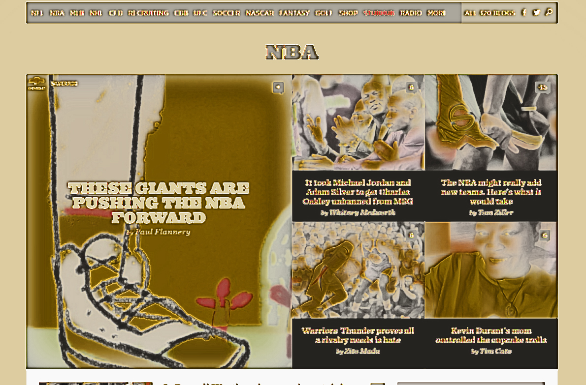This screenshot has height=385, width=586.
Task: Select NBA in the navigation bar
Action: (x=57, y=13)
